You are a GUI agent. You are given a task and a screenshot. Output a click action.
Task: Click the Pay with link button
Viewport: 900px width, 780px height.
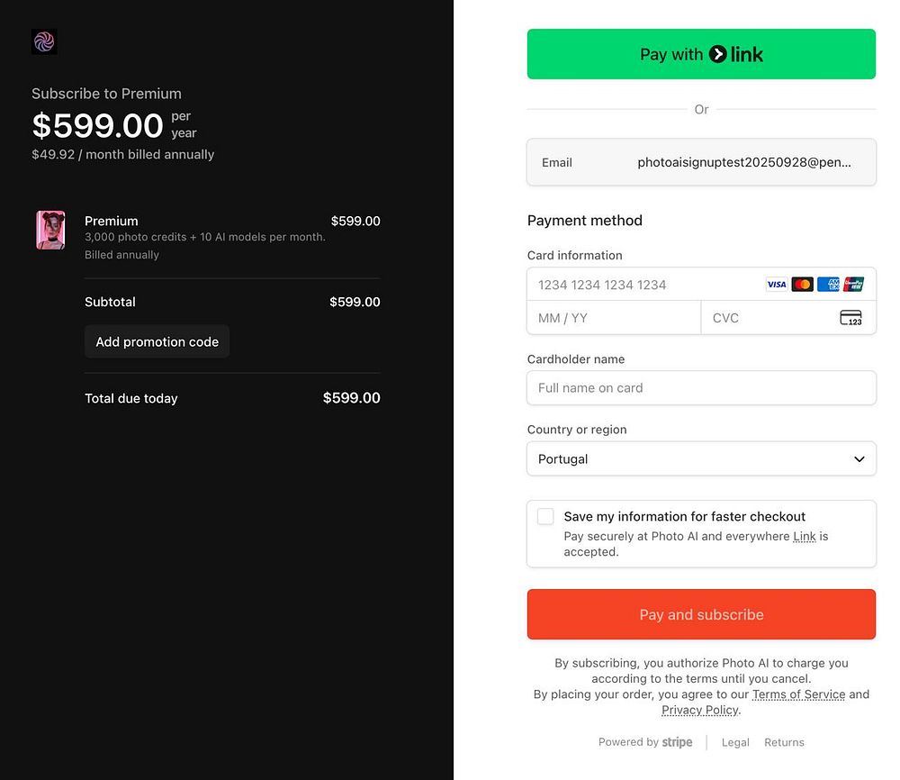point(701,54)
